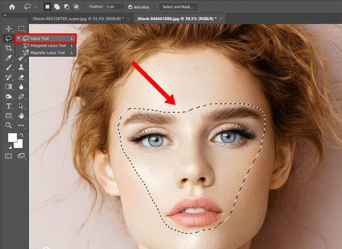Change the screen mode

tap(21, 156)
